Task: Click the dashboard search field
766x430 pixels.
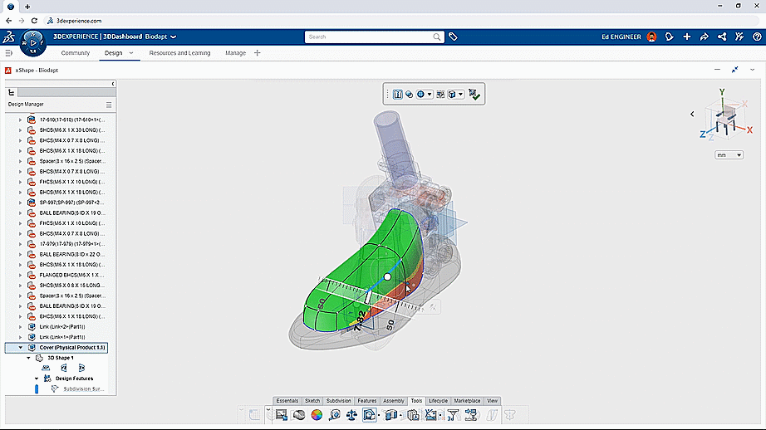Action: pos(367,37)
